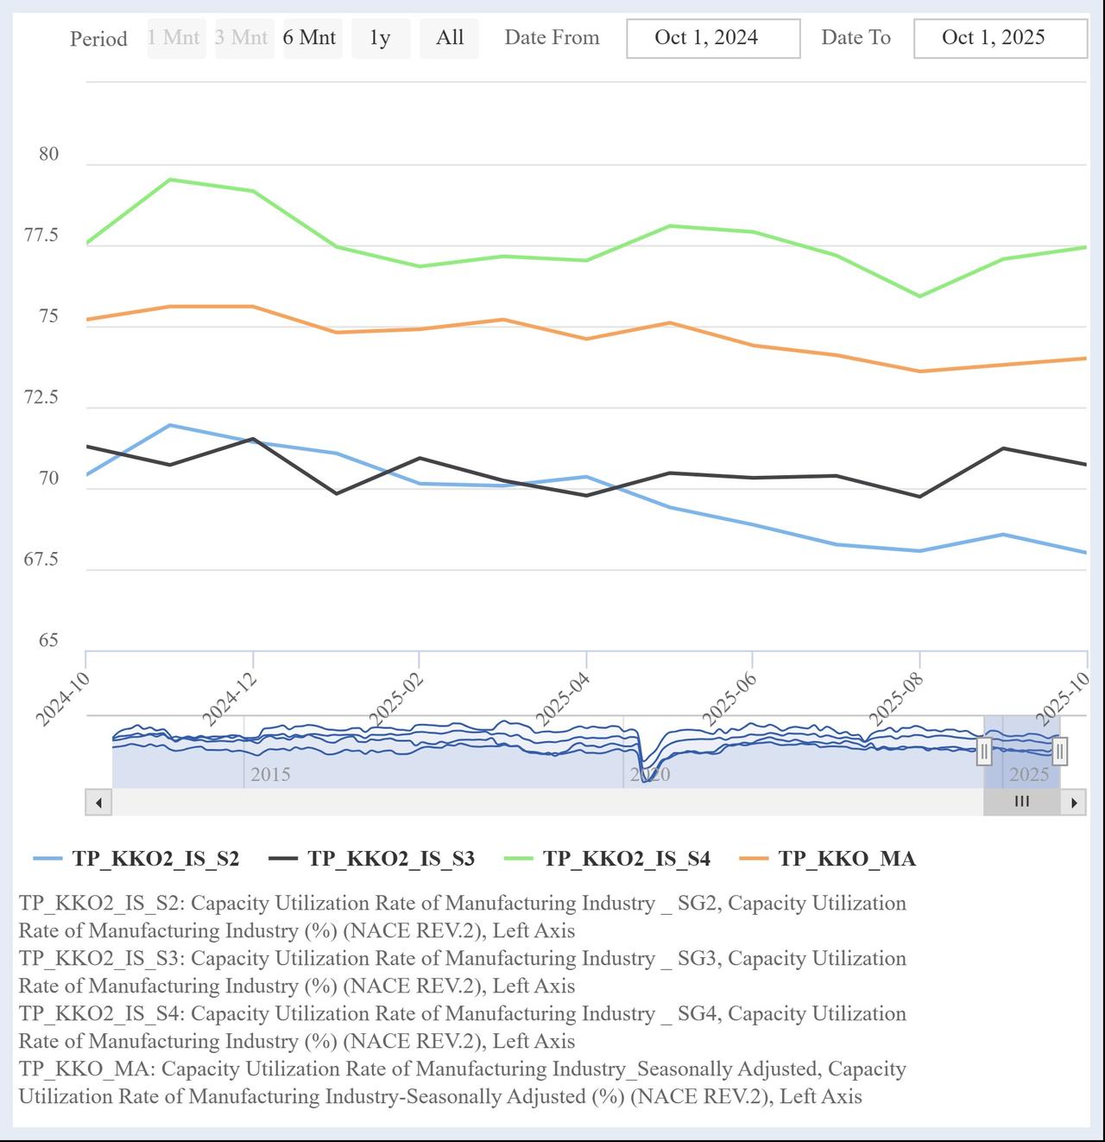The image size is (1105, 1142).
Task: Click the navigator scrollbar thumb grip
Action: click(x=1021, y=802)
